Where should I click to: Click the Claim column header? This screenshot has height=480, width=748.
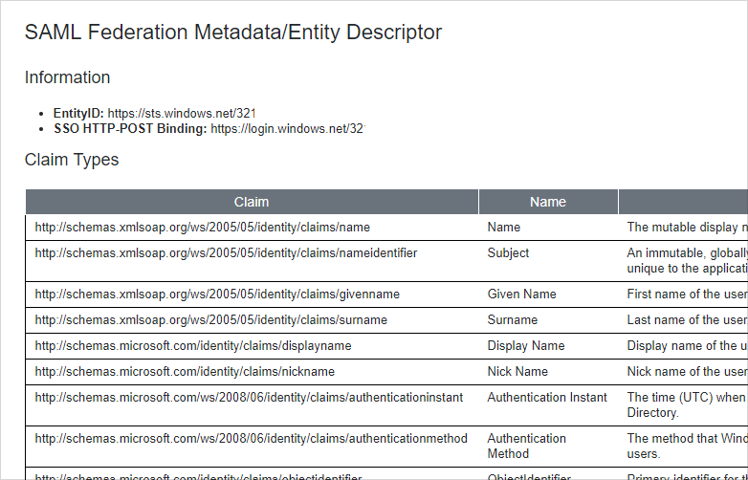[x=252, y=202]
